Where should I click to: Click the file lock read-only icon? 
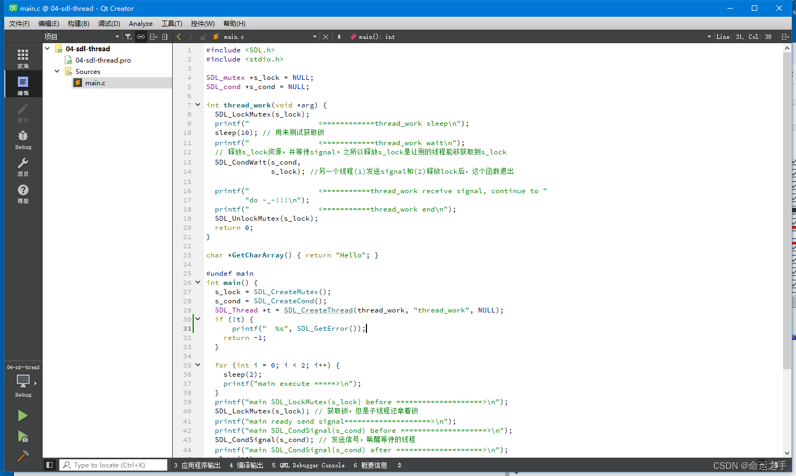click(203, 37)
